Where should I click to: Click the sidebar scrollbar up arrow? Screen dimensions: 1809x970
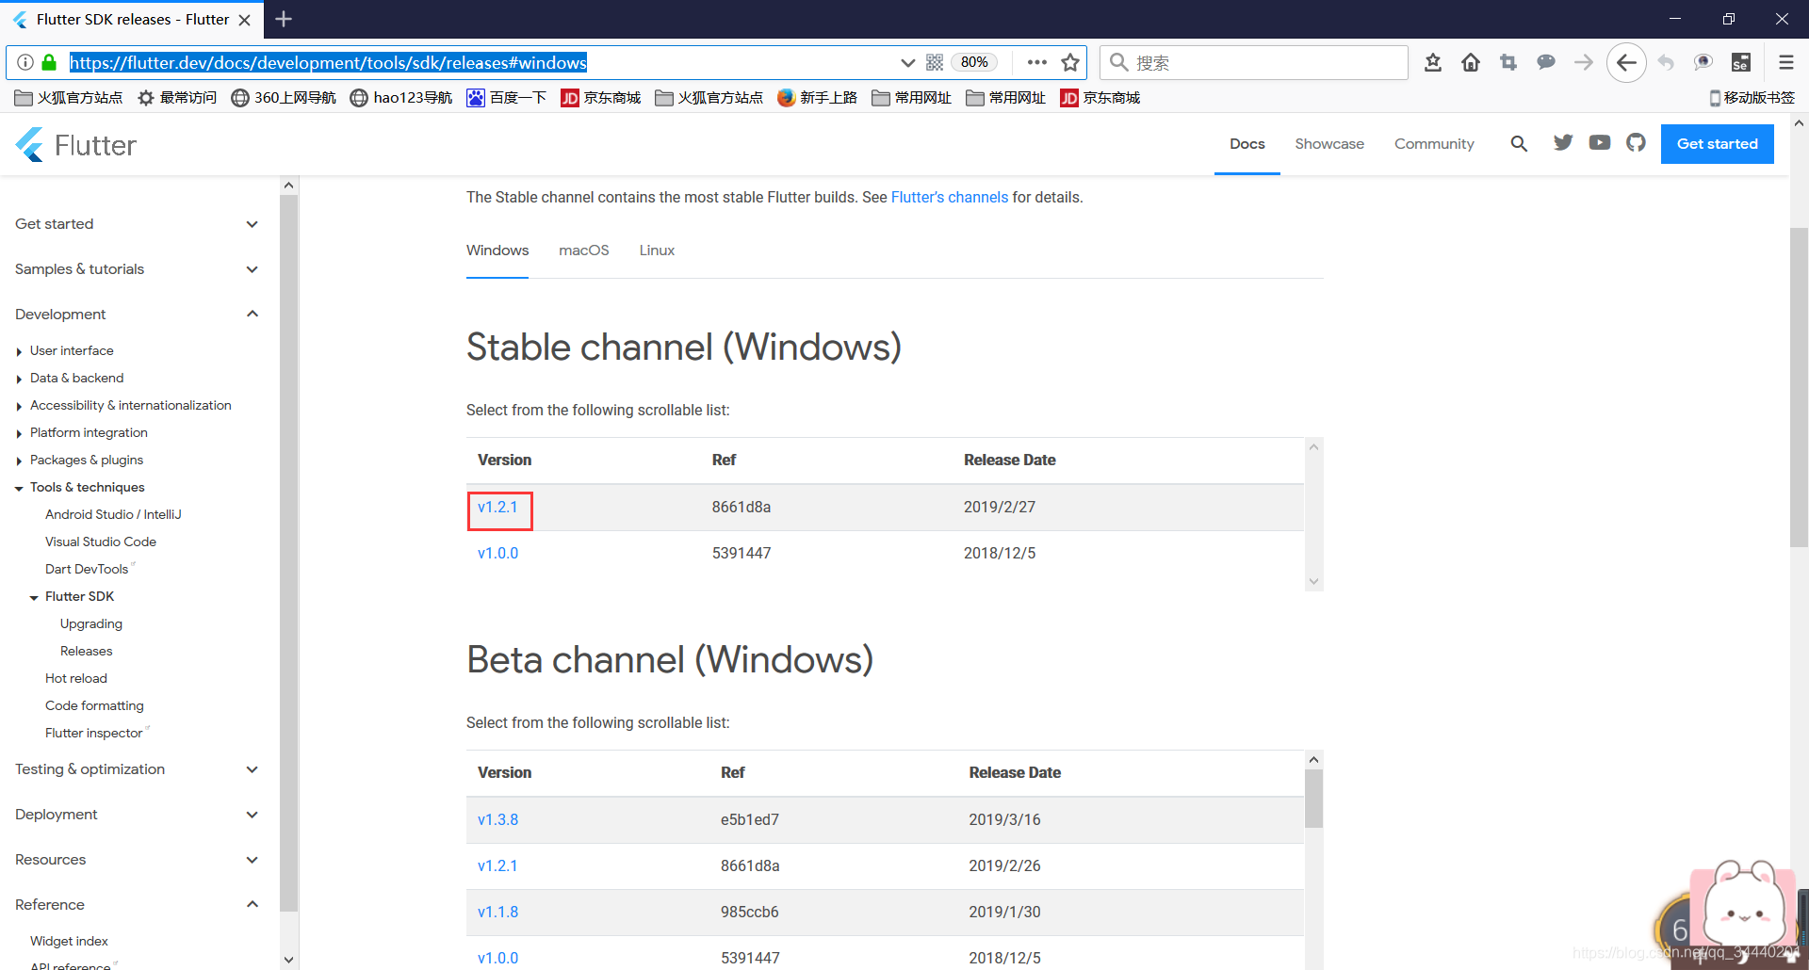coord(288,186)
